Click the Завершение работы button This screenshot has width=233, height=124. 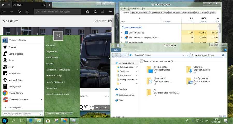click(x=57, y=113)
